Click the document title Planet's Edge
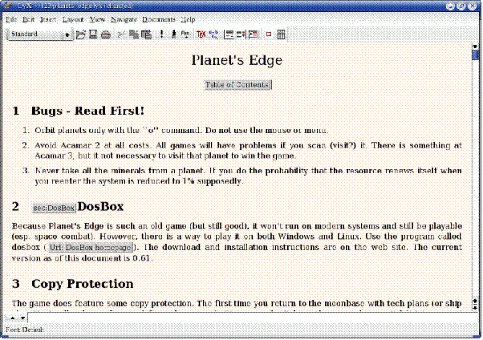The image size is (483, 340). (237, 60)
